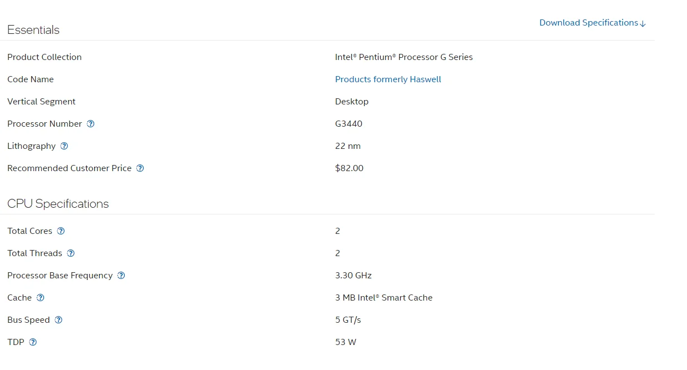687x370 pixels.
Task: Open the Products formerly Haswell link
Action: pyautogui.click(x=388, y=79)
